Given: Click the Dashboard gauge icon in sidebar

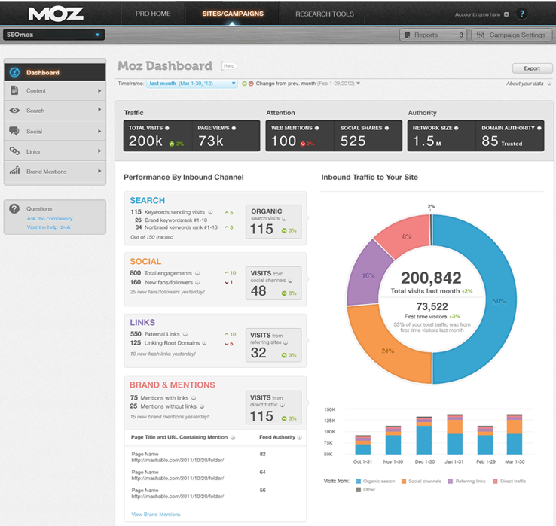Looking at the screenshot, I should pyautogui.click(x=14, y=73).
